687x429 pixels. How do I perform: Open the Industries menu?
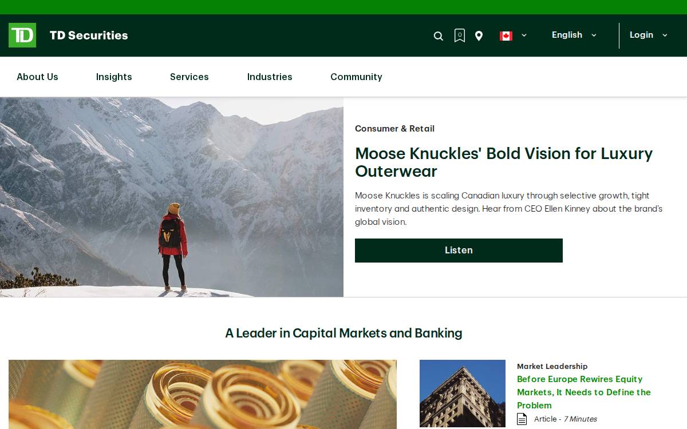point(270,77)
